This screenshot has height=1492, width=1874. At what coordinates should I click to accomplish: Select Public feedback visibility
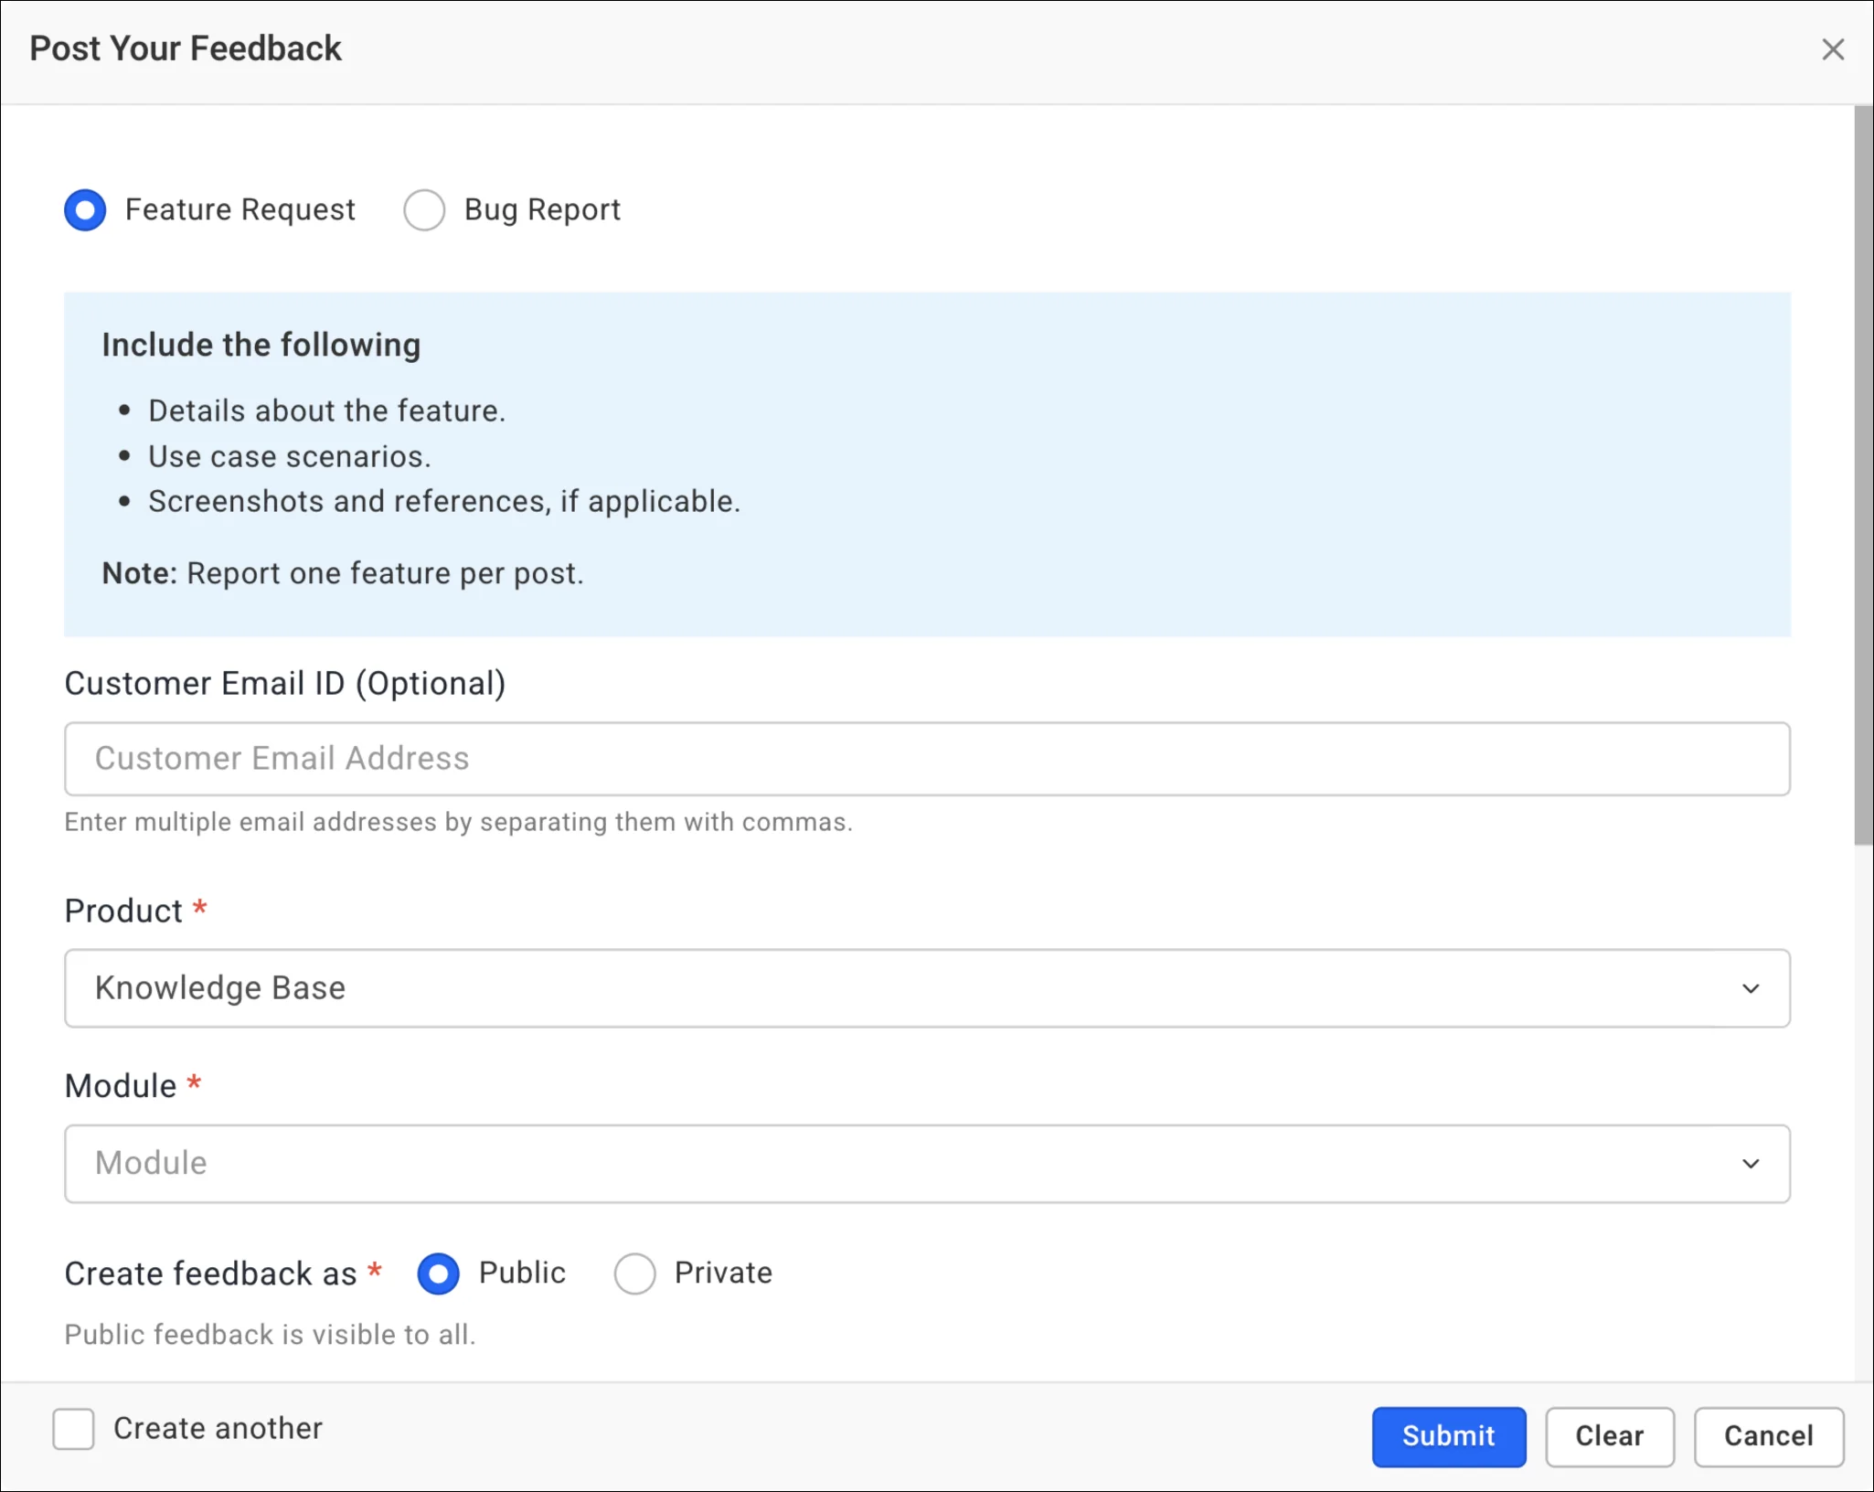click(438, 1274)
